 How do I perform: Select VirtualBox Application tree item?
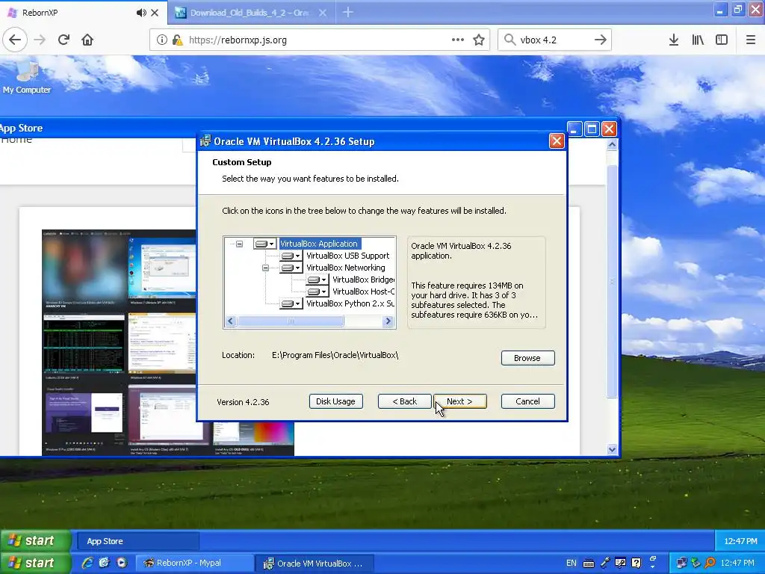(x=319, y=244)
